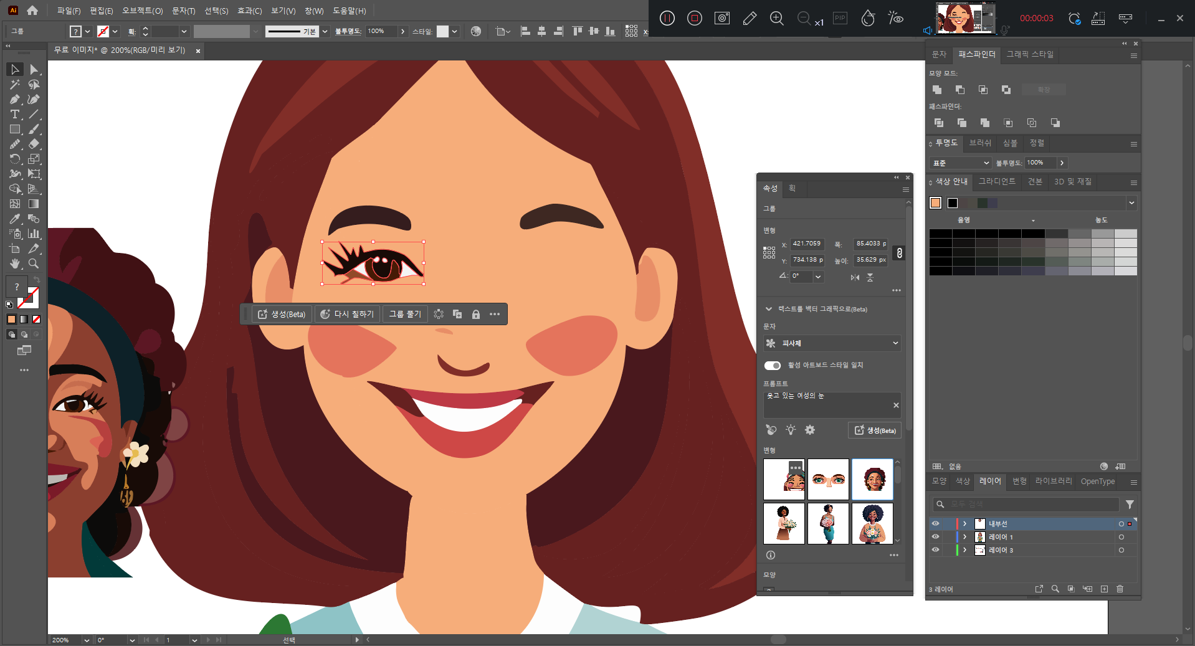The width and height of the screenshot is (1195, 646).
Task: Select the two-eyes variation thumbnail
Action: 828,480
